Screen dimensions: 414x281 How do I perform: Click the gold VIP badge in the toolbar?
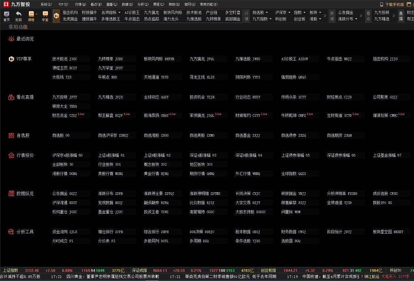pyautogui.click(x=56, y=16)
